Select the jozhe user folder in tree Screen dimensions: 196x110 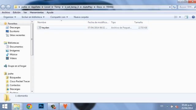pos(10,74)
